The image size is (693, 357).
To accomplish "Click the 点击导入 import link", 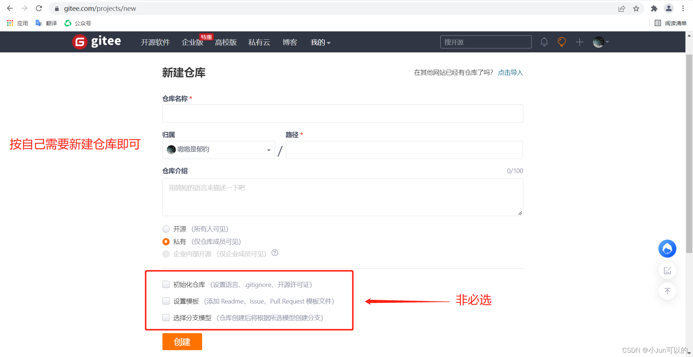I will [510, 72].
